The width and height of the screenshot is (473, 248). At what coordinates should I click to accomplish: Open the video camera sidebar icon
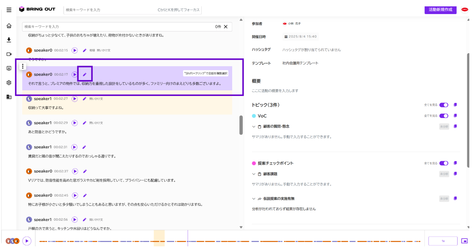click(x=9, y=54)
